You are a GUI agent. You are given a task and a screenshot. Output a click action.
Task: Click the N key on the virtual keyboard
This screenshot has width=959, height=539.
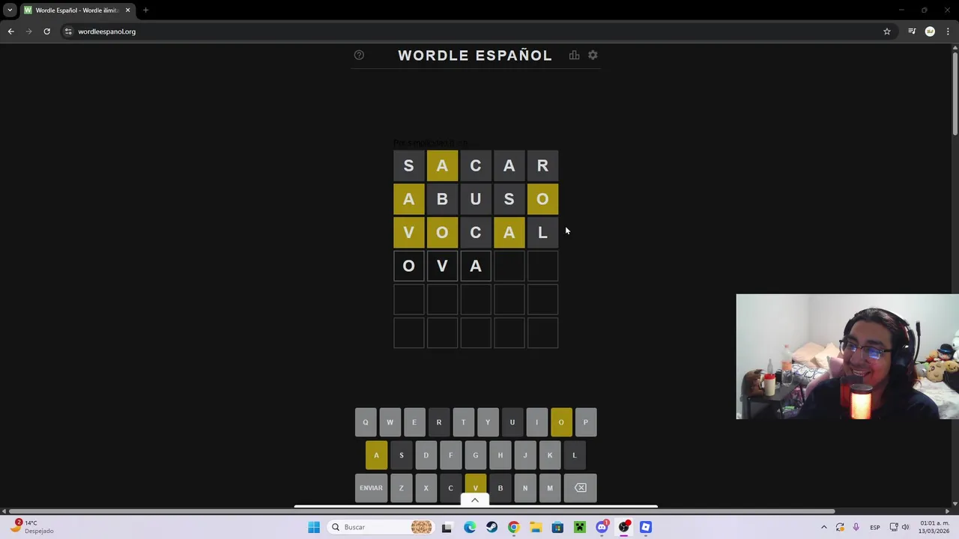pyautogui.click(x=524, y=488)
